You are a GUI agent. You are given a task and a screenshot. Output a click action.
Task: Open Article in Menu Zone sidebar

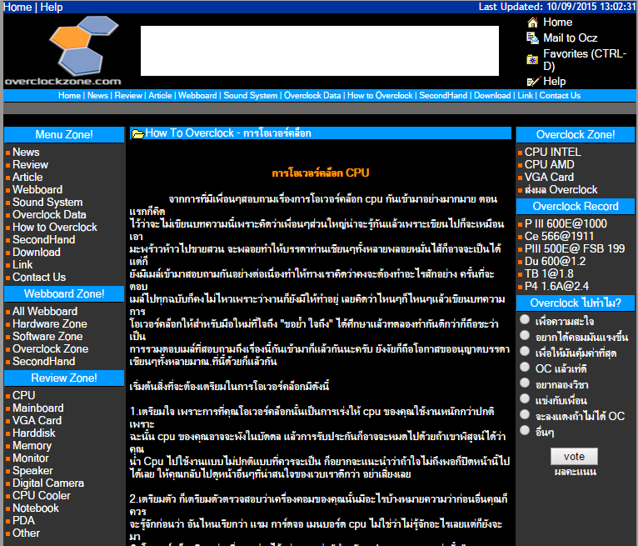(x=27, y=177)
